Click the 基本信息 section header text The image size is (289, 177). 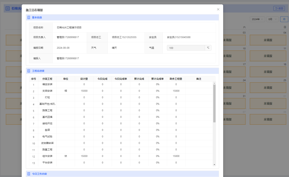[x=37, y=18]
